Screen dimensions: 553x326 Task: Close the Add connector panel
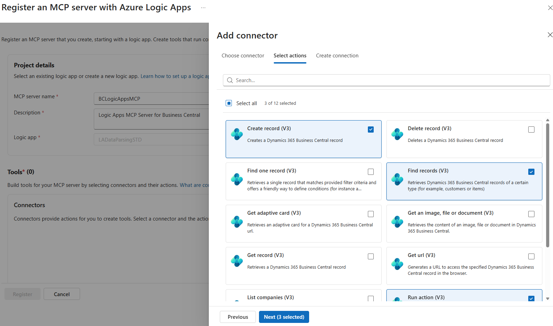pos(550,35)
